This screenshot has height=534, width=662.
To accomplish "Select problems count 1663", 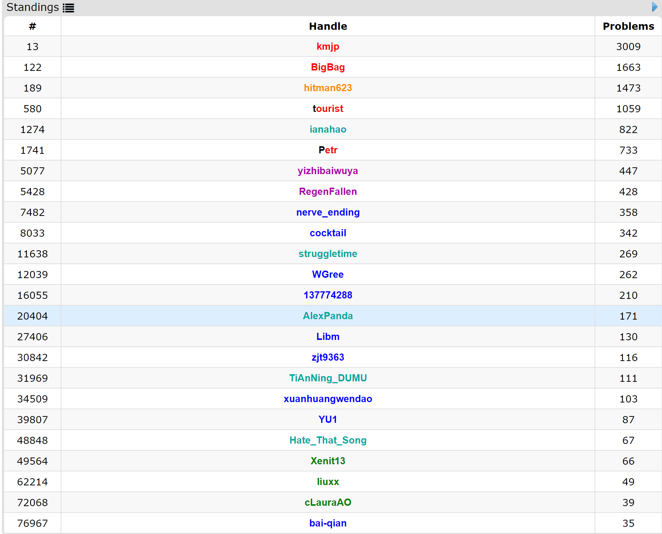I will [x=628, y=67].
